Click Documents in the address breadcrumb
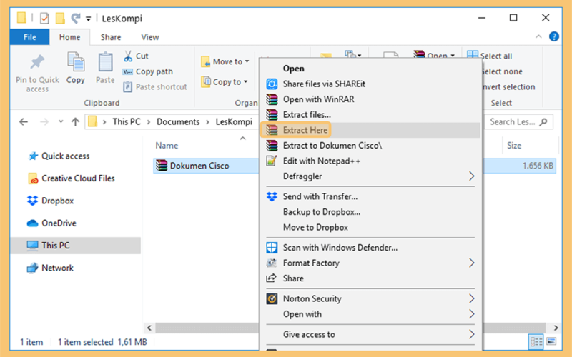 point(178,121)
